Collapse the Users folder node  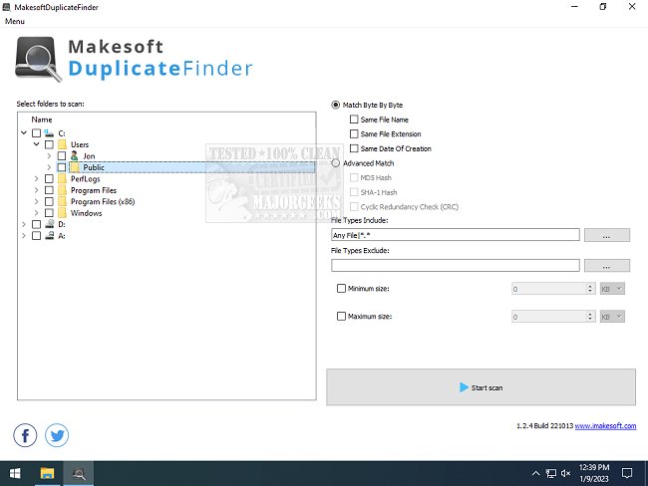[37, 144]
